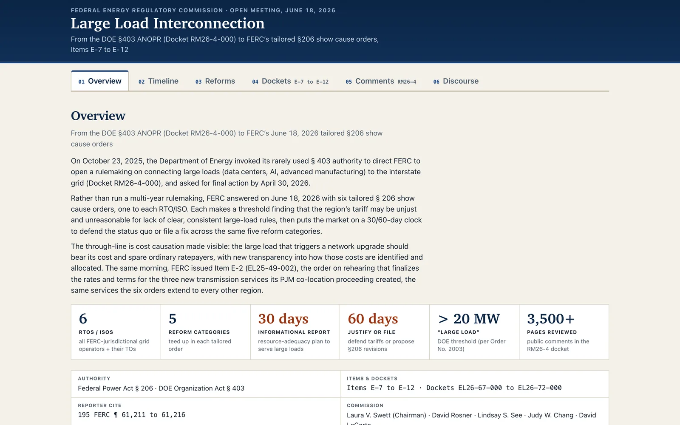Click the paragraph starting On October 23, 2025
Image resolution: width=680 pixels, height=425 pixels.
coord(246,172)
